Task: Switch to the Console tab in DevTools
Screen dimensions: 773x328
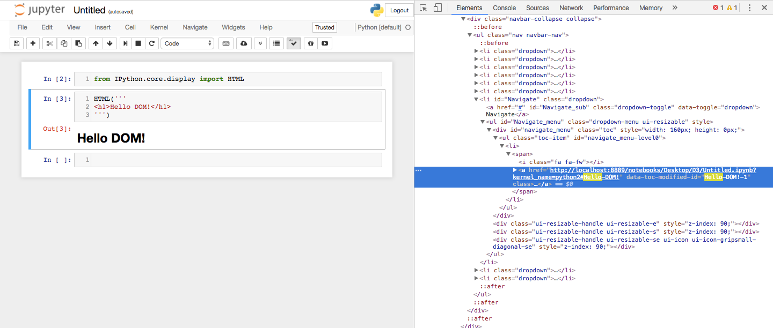Action: pos(504,8)
